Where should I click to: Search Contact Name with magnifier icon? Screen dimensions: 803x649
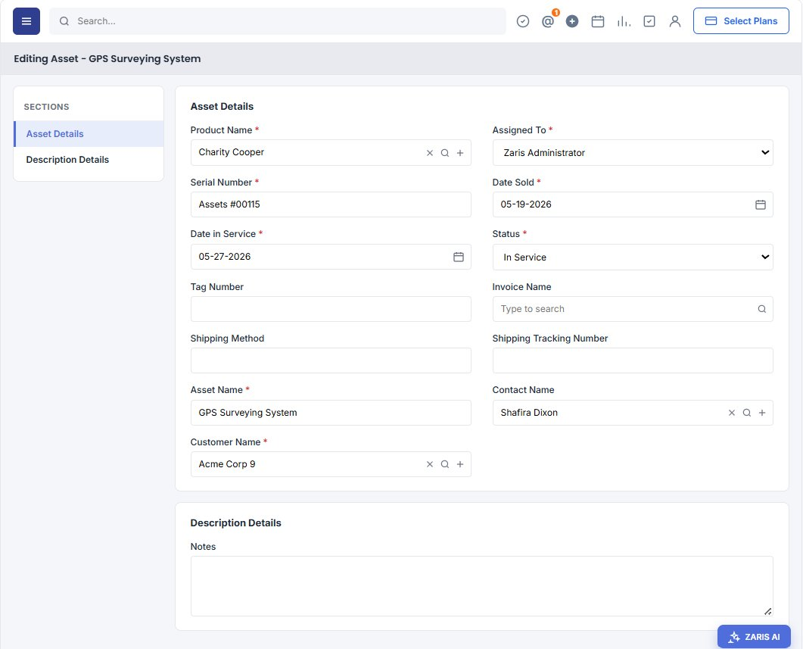(747, 413)
